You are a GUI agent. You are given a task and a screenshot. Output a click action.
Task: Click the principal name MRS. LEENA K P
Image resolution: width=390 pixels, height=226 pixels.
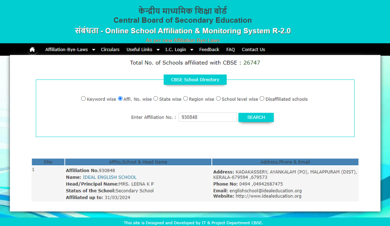coord(136,184)
